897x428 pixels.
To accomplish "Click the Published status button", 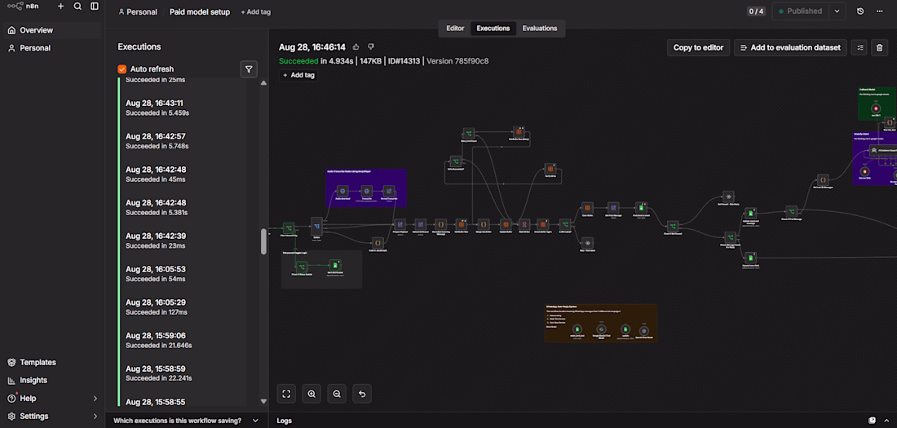I will click(x=800, y=11).
